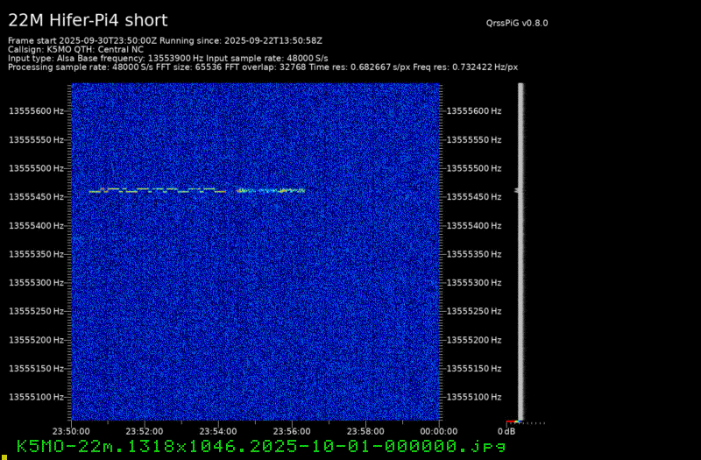Image resolution: width=701 pixels, height=460 pixels.
Task: Click the Processing sample rate info line
Action: click(263, 67)
